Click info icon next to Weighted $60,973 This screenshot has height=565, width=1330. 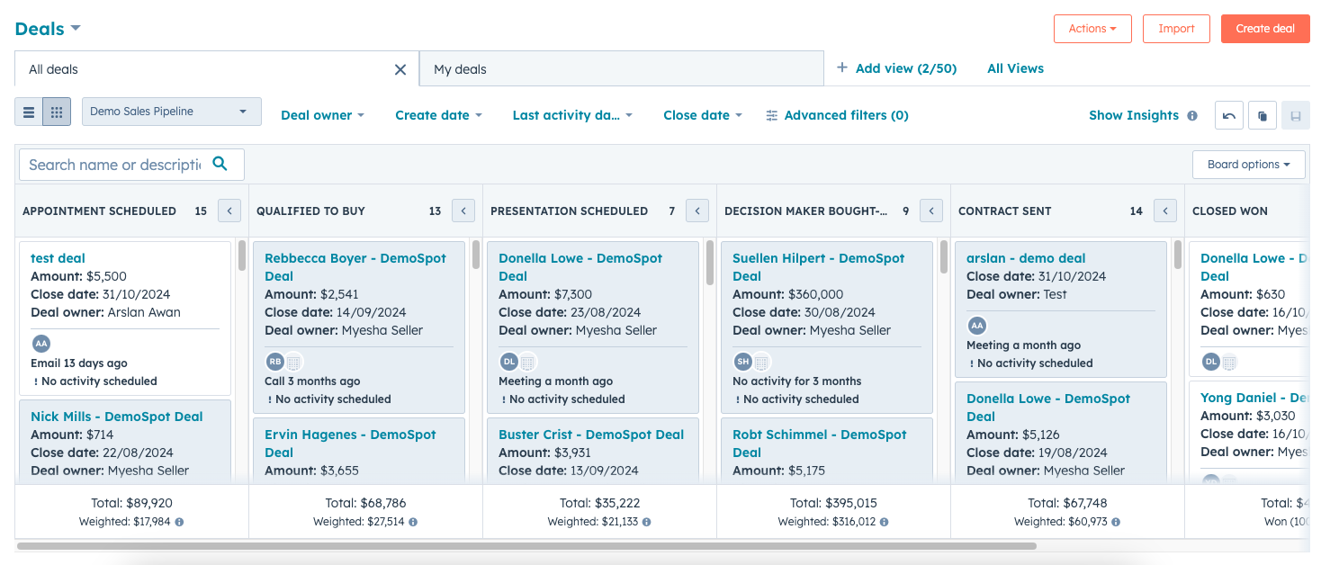pyautogui.click(x=1116, y=522)
